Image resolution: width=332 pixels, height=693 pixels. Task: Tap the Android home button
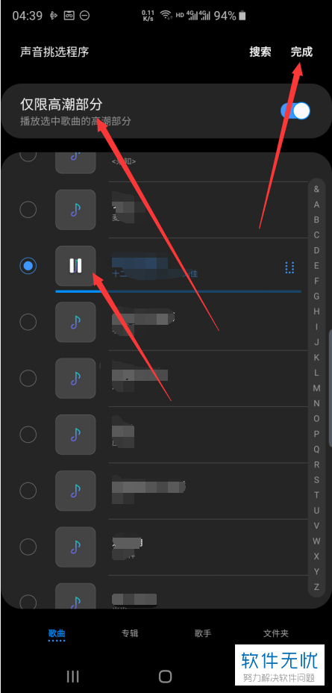[165, 677]
